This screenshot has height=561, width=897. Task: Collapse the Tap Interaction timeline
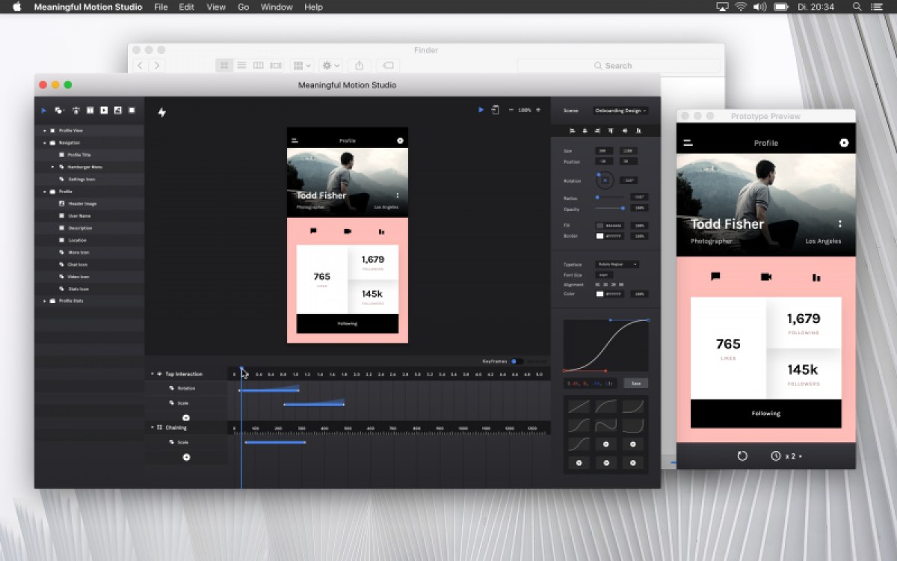click(152, 374)
